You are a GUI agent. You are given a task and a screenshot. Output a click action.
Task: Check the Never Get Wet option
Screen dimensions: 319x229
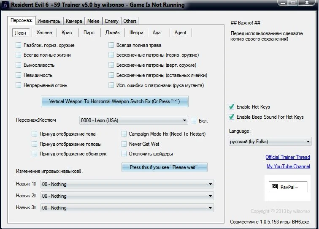coord(124,144)
